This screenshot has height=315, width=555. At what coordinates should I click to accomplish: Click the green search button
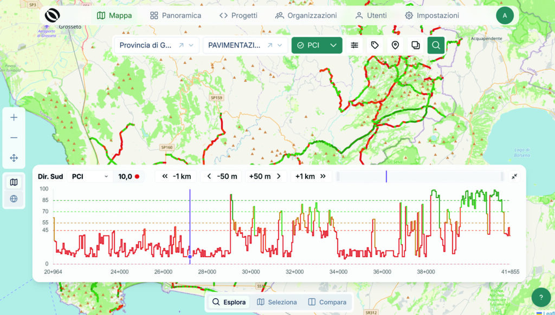(x=436, y=45)
